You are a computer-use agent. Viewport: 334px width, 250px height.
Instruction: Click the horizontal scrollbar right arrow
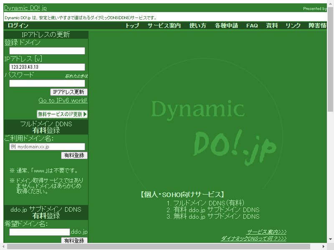(324, 246)
